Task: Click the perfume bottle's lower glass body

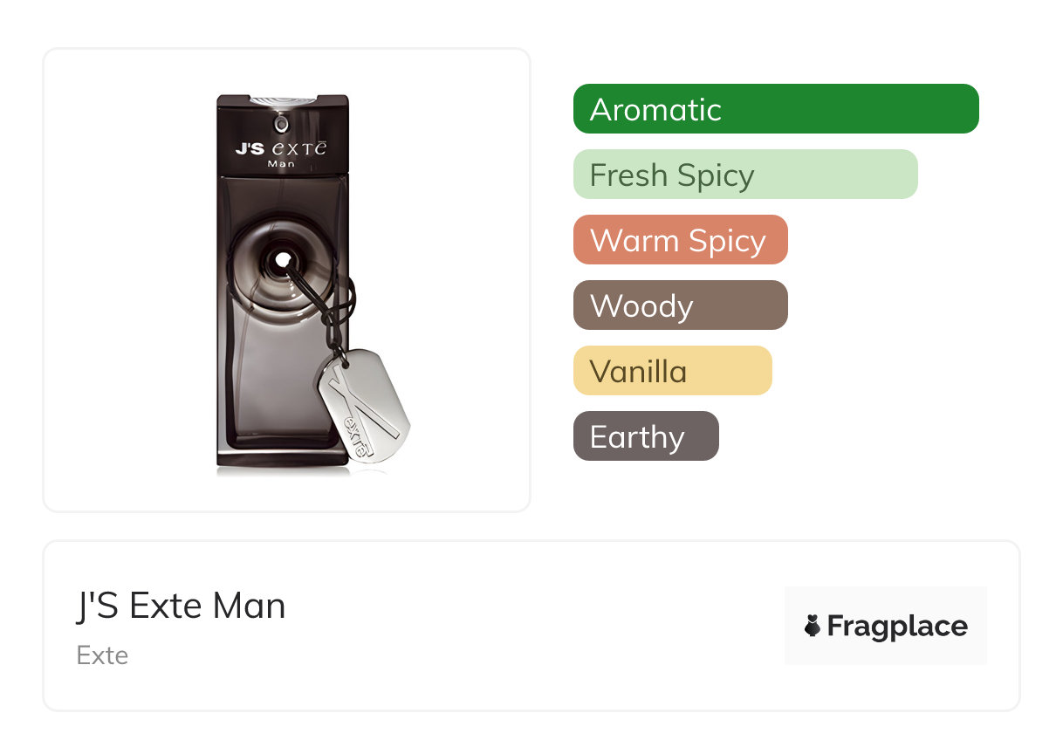Action: 262,384
